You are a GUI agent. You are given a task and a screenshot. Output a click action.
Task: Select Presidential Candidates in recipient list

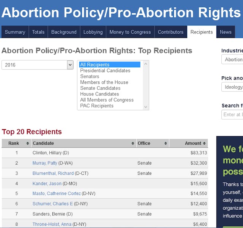(x=105, y=71)
